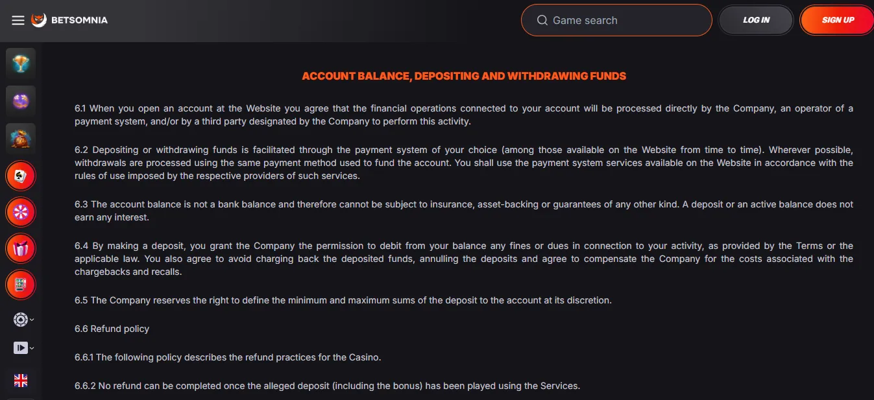Click the LOG IN button
The height and width of the screenshot is (400, 874).
coord(756,20)
